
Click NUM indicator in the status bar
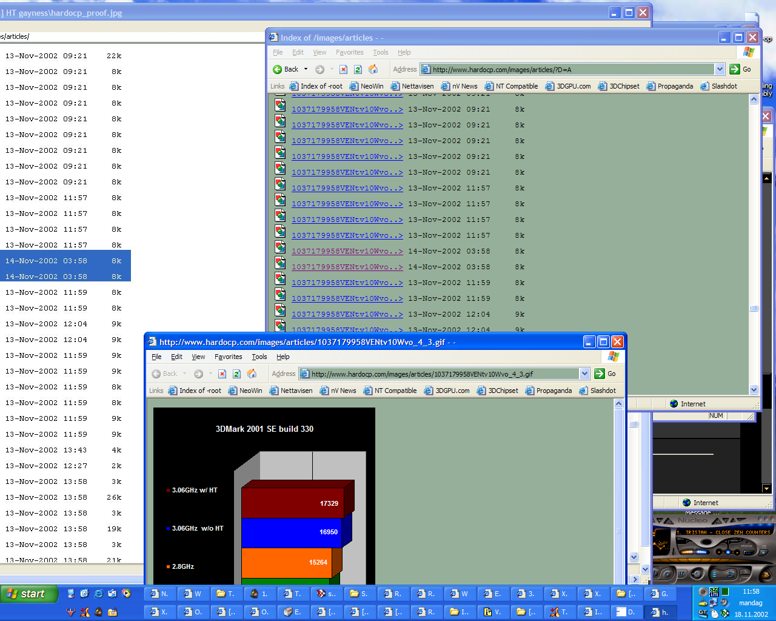(x=716, y=415)
